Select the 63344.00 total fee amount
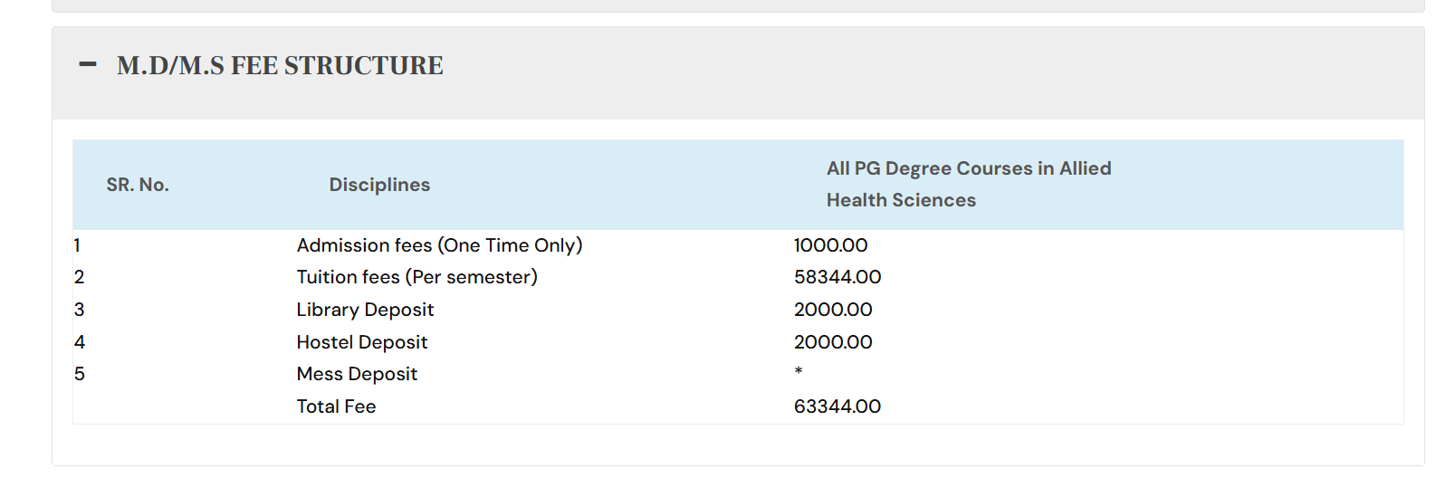 [837, 406]
